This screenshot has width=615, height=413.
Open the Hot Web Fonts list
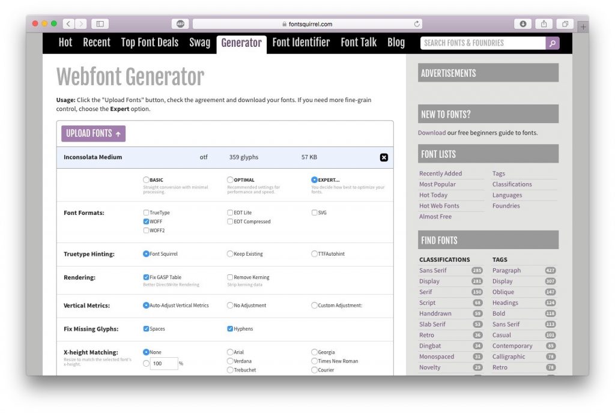(439, 206)
